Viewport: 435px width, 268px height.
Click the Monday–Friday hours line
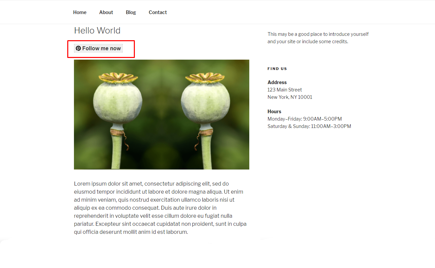pos(305,119)
